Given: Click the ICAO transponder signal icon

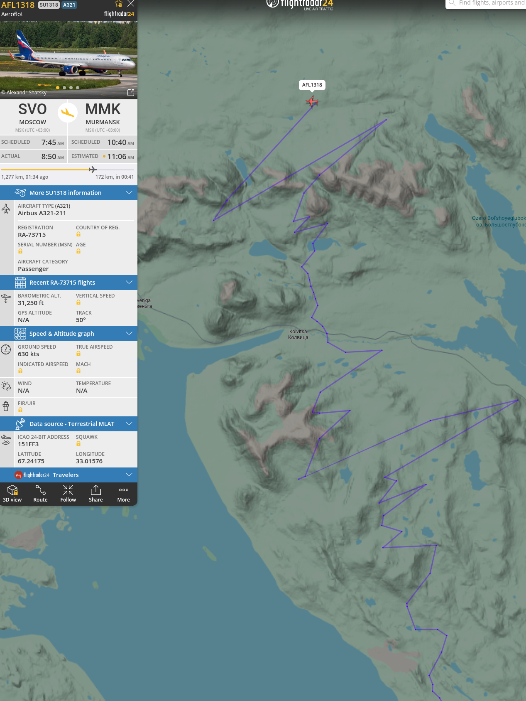Looking at the screenshot, I should (x=6, y=440).
